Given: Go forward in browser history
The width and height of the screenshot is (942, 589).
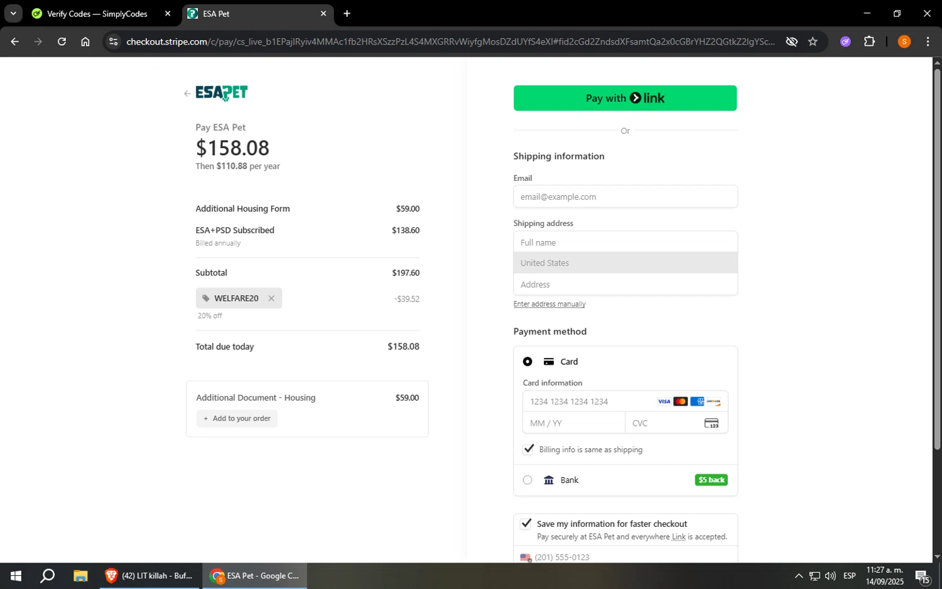Looking at the screenshot, I should click(38, 41).
